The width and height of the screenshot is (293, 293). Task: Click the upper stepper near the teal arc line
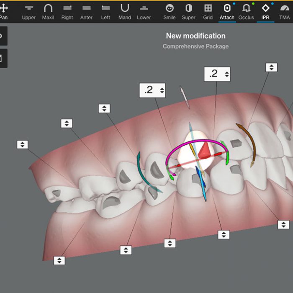pos(104,108)
